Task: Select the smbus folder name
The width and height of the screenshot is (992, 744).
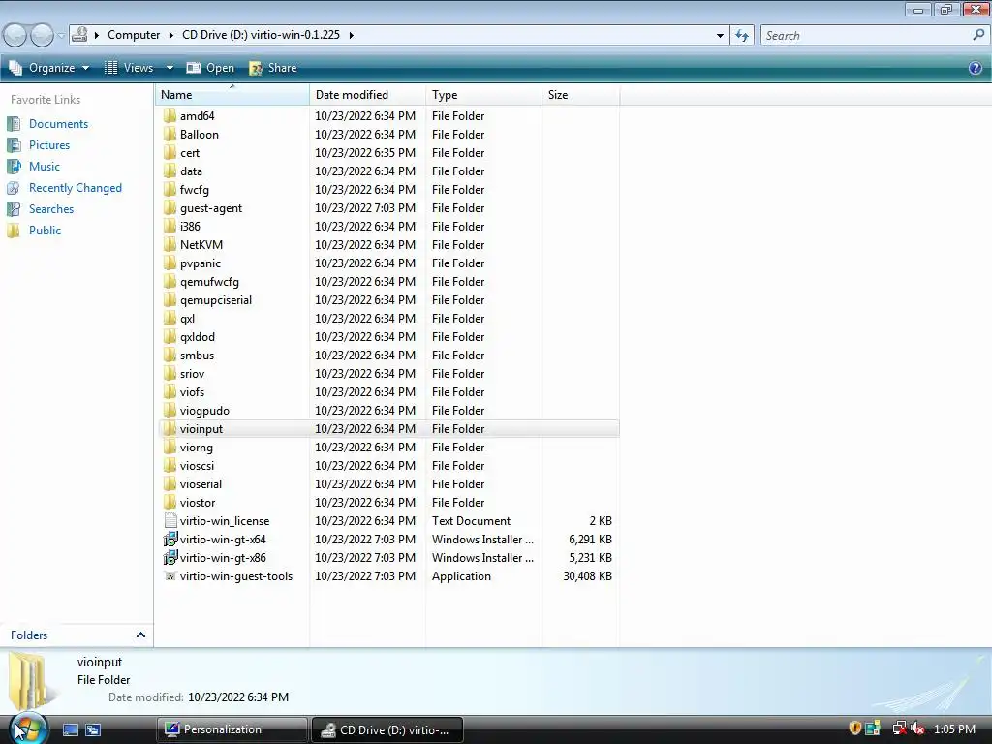Action: 197,356
